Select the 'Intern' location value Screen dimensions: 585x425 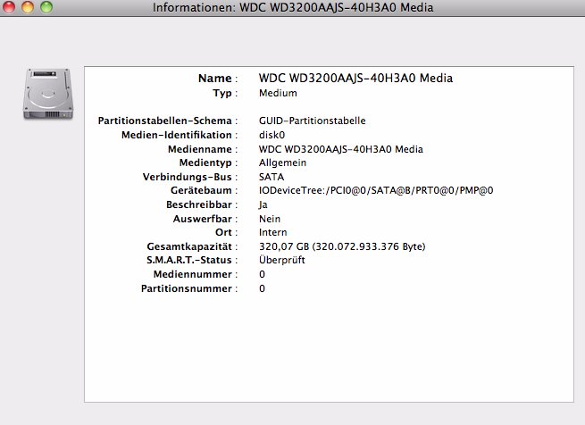click(273, 232)
